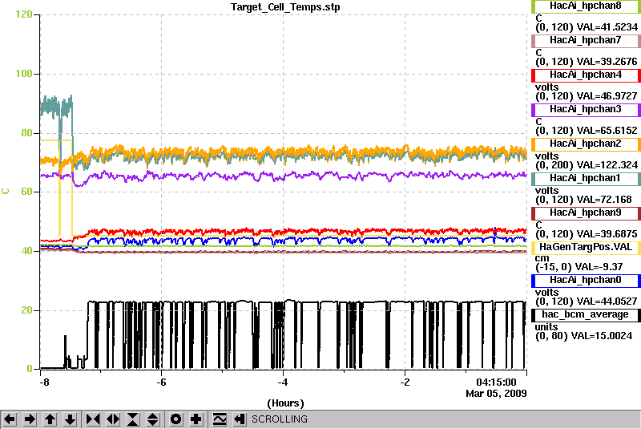
Task: Compress the time axis with inward-pointing horizontal triangles
Action: pos(93,419)
